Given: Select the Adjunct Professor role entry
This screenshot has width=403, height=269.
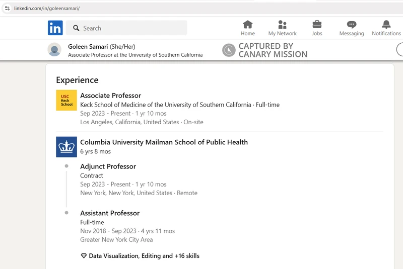Looking at the screenshot, I should (108, 166).
